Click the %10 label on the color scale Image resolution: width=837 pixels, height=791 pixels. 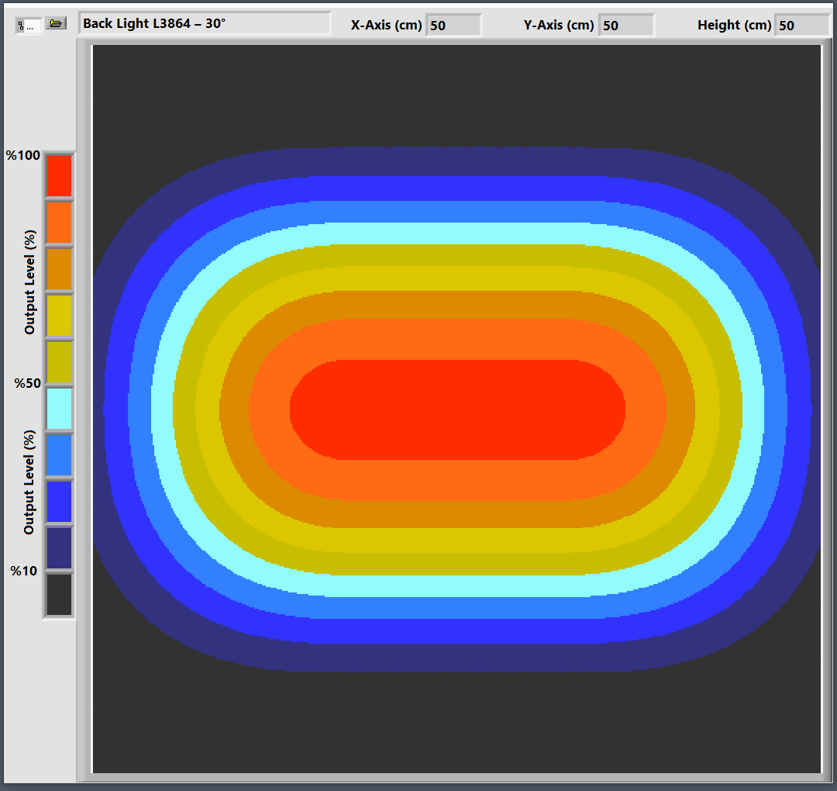click(x=23, y=572)
